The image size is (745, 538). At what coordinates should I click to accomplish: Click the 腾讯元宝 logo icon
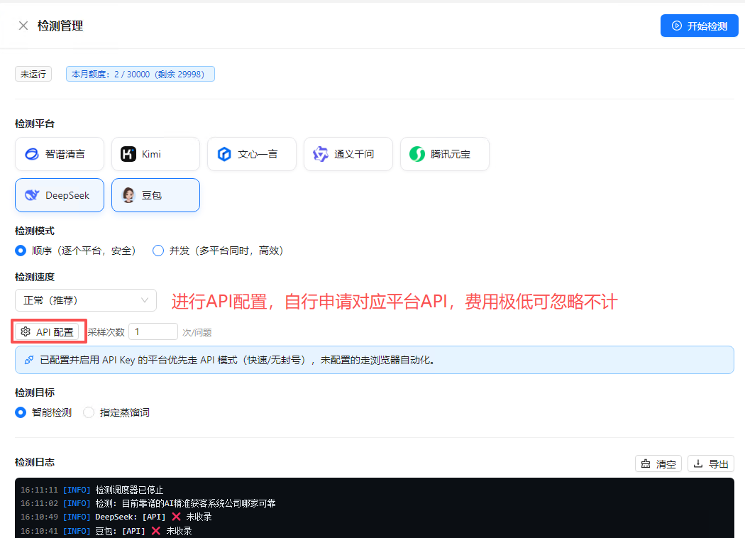pyautogui.click(x=417, y=154)
